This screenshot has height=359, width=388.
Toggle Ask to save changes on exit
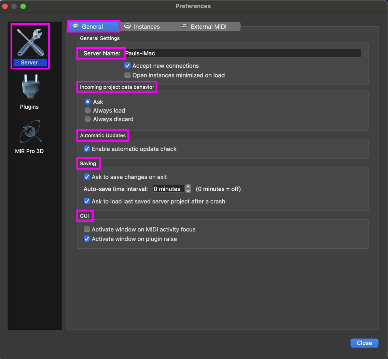pos(87,177)
